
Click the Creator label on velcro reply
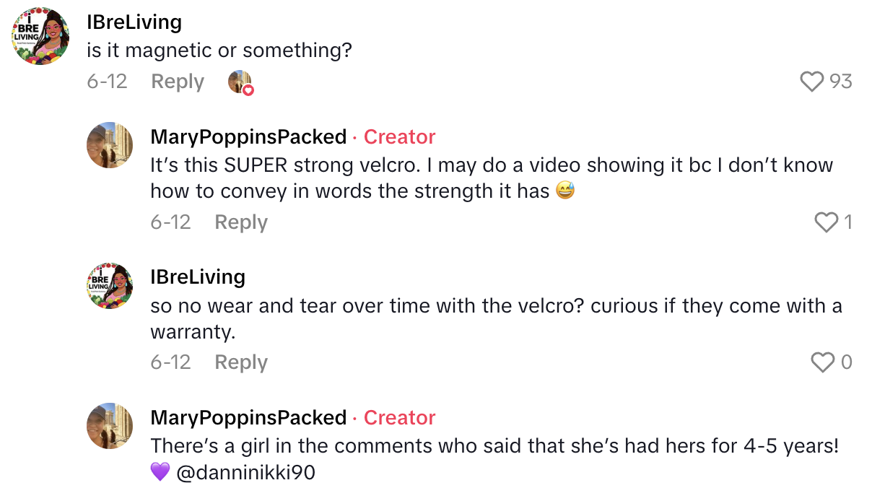pos(399,136)
